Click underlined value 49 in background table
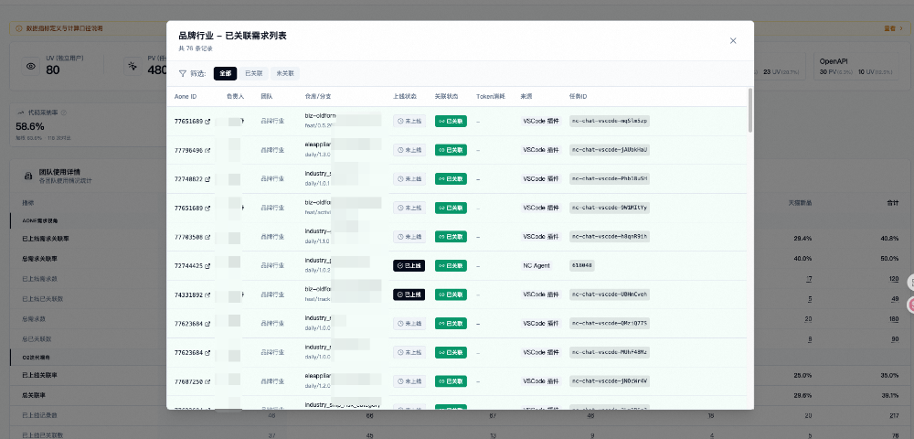The height and width of the screenshot is (439, 914). [895, 299]
